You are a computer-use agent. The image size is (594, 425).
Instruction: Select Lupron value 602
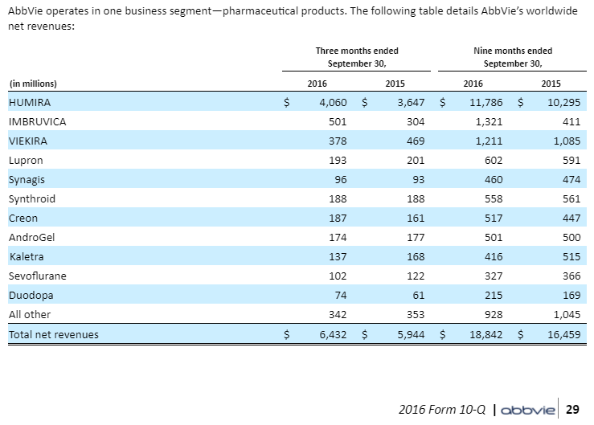(x=494, y=161)
